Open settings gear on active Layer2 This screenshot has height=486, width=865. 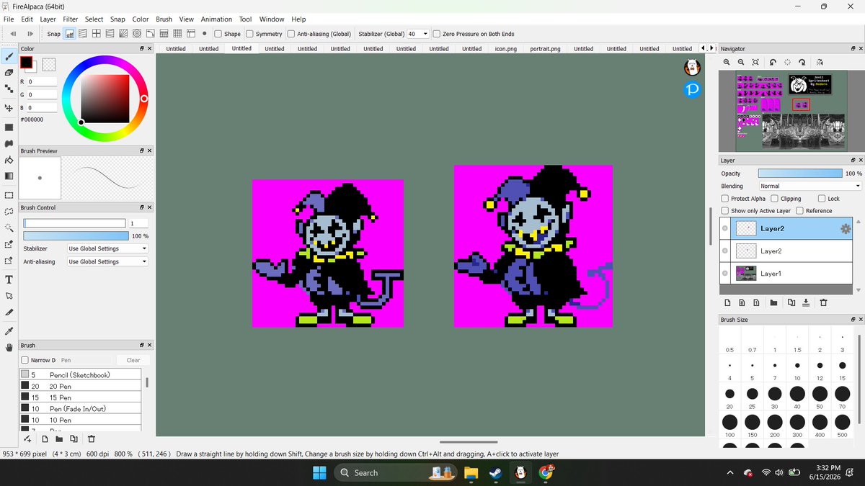tap(846, 228)
